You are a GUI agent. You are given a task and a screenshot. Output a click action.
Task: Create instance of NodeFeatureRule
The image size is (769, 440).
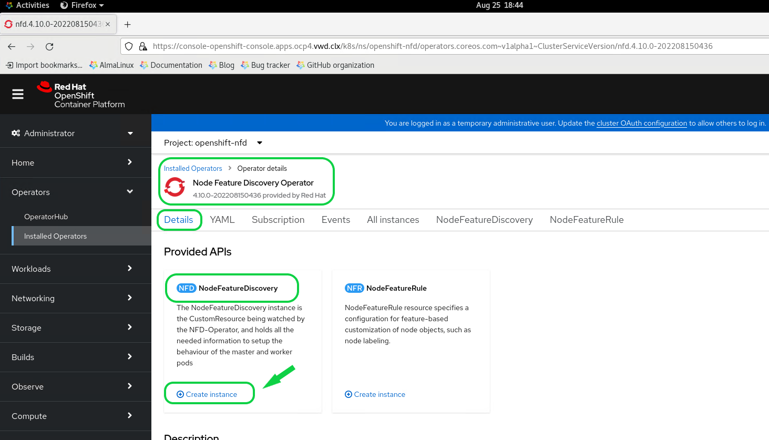coord(375,394)
